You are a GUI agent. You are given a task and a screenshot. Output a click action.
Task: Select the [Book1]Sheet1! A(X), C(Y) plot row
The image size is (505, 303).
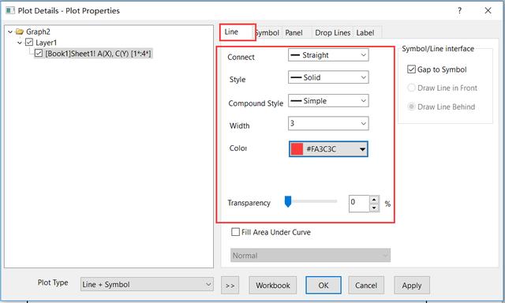pyautogui.click(x=98, y=54)
